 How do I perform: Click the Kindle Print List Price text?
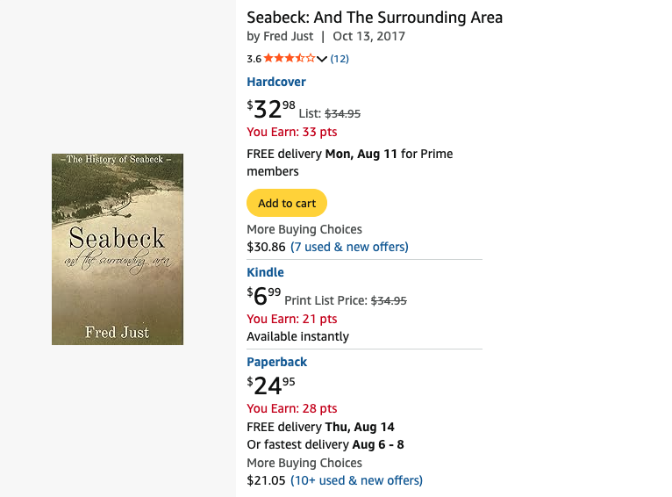tap(346, 300)
